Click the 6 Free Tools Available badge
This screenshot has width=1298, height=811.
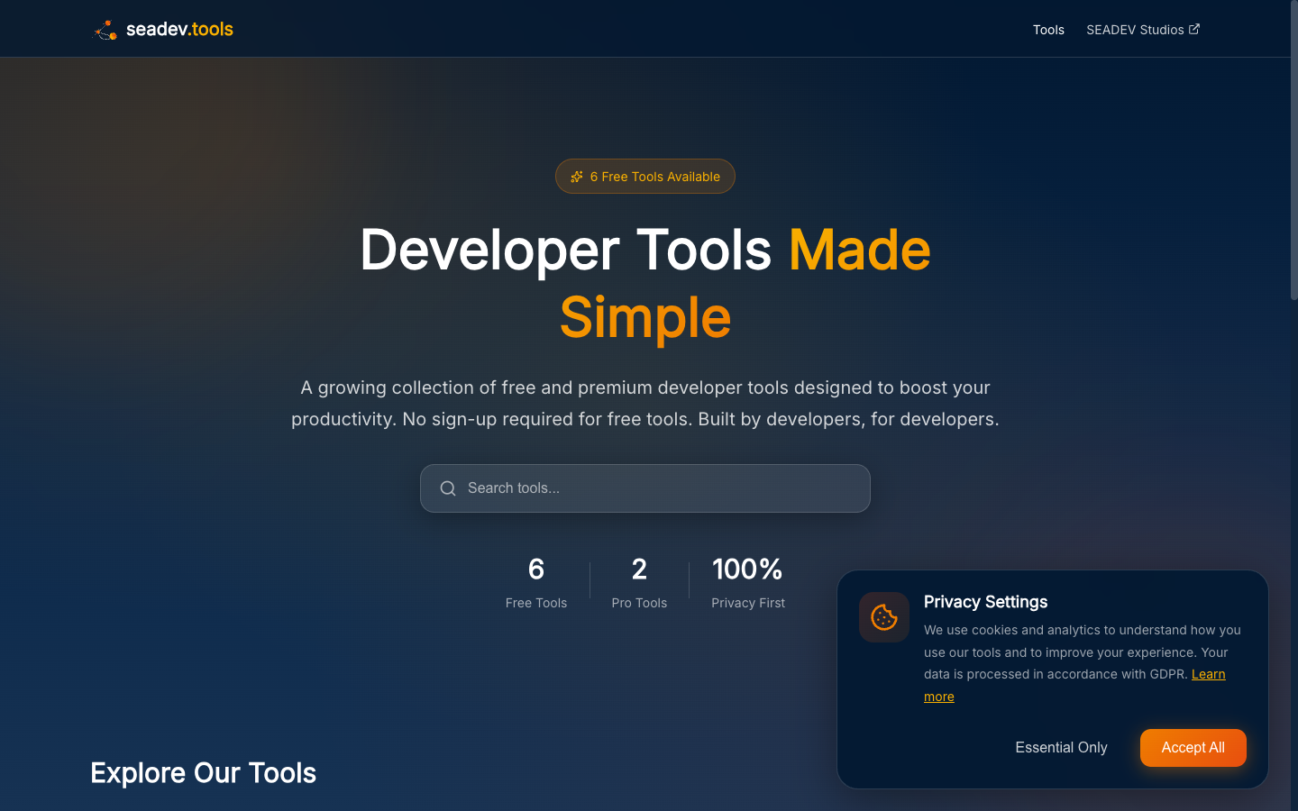point(644,176)
